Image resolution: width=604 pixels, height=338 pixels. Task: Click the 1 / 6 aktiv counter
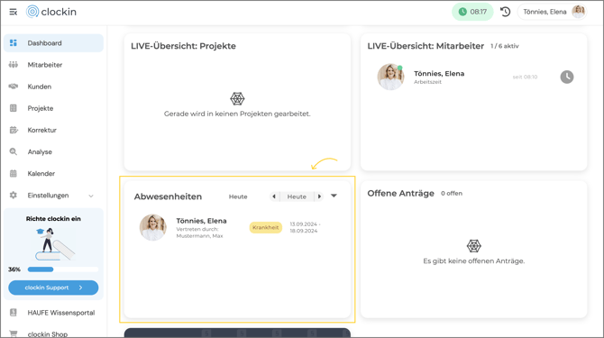(504, 46)
